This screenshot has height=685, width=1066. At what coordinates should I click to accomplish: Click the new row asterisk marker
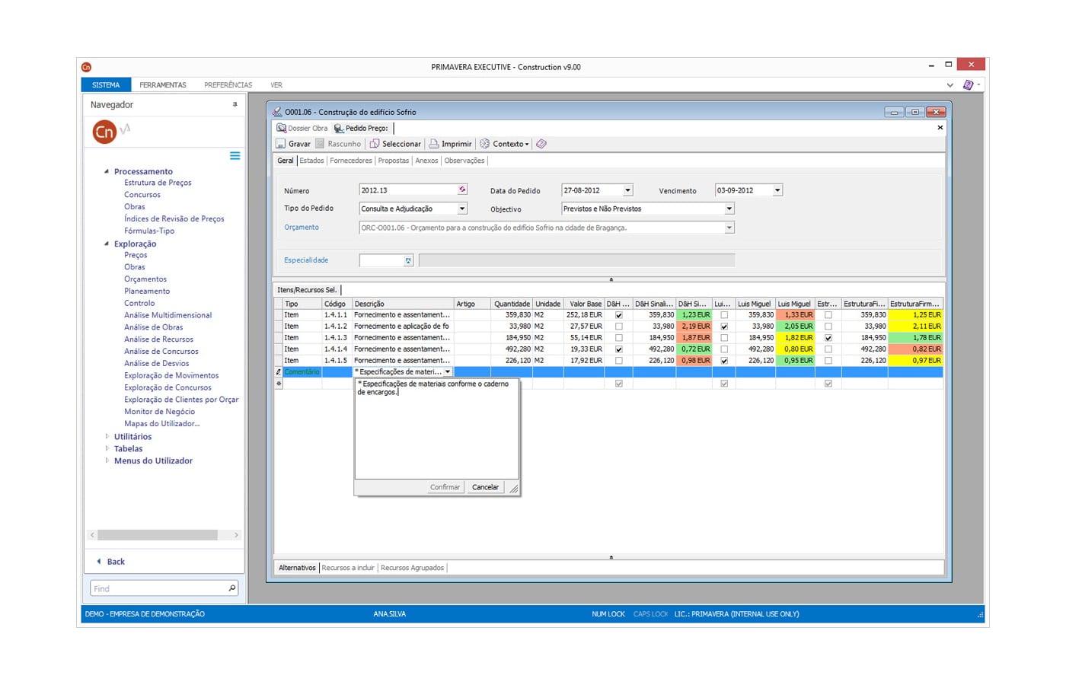point(278,384)
